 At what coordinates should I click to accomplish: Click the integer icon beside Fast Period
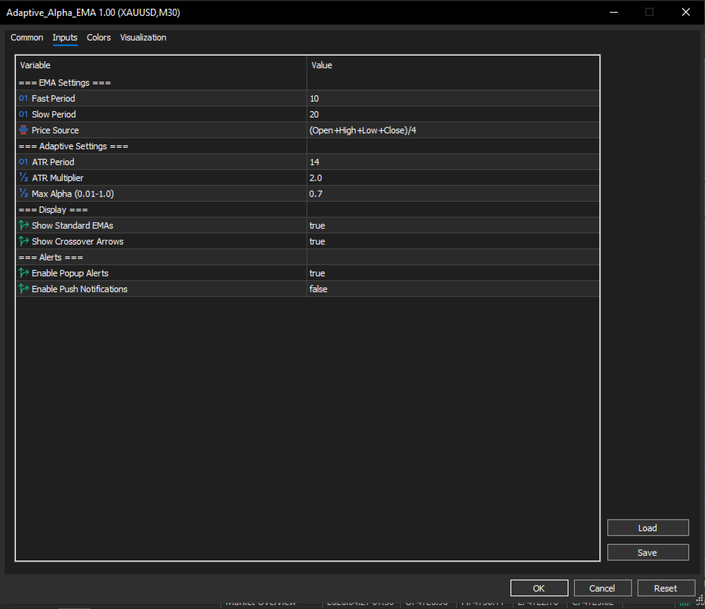23,98
